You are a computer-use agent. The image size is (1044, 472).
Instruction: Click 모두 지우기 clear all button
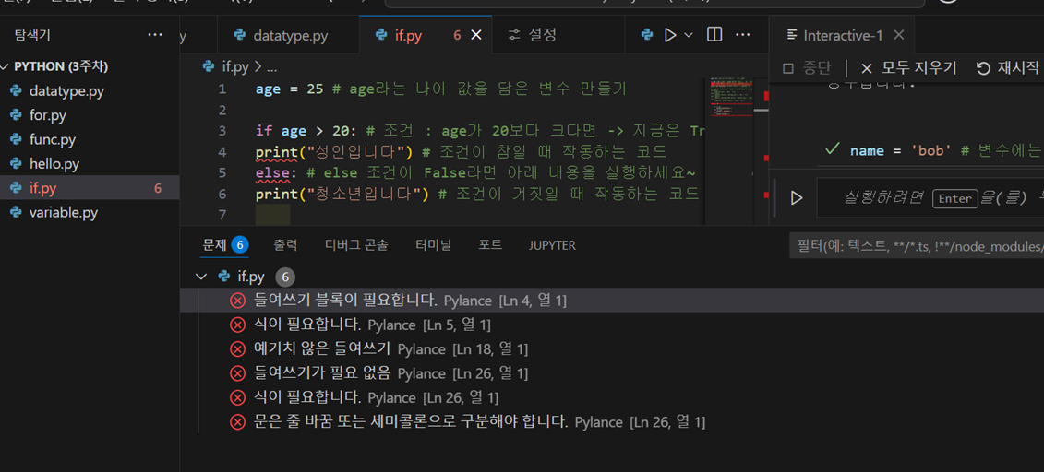(x=908, y=68)
